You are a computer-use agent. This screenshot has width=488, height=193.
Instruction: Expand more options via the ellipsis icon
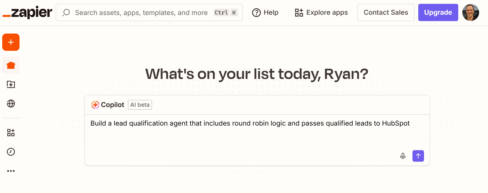(11, 170)
